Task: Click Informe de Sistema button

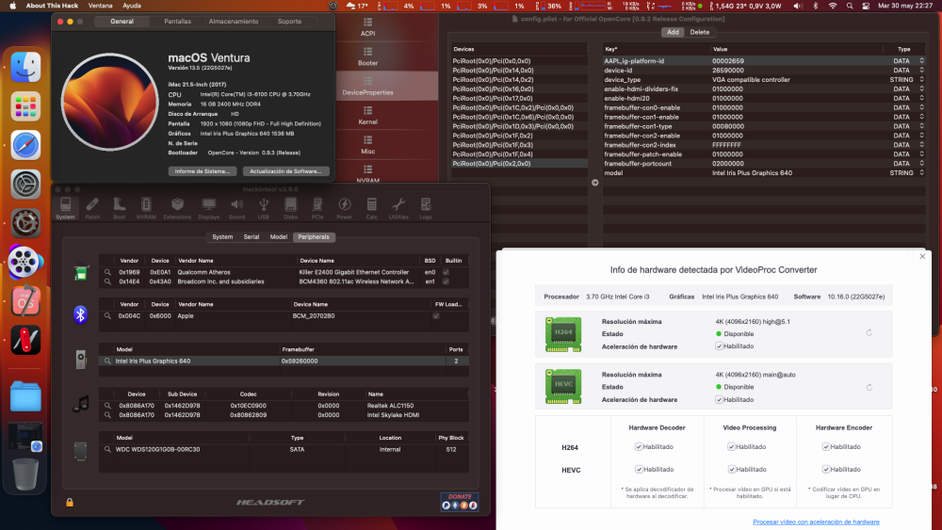Action: click(x=203, y=171)
